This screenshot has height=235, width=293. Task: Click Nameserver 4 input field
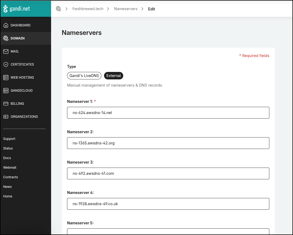click(168, 204)
